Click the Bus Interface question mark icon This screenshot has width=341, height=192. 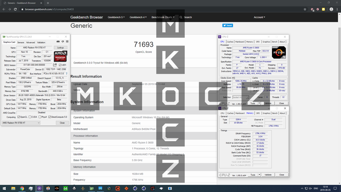point(66,74)
